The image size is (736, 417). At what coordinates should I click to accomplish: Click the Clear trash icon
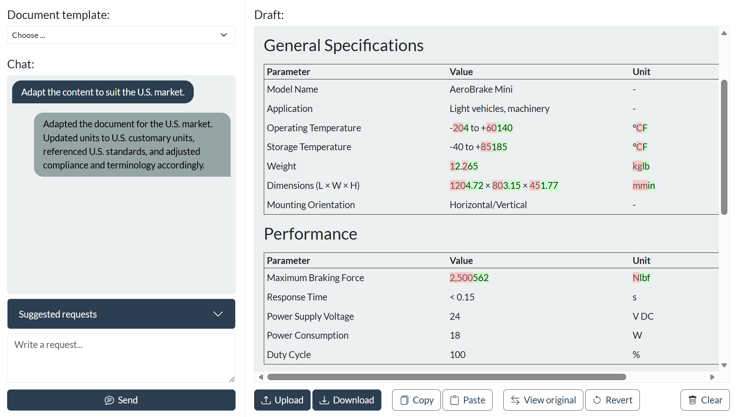point(692,400)
